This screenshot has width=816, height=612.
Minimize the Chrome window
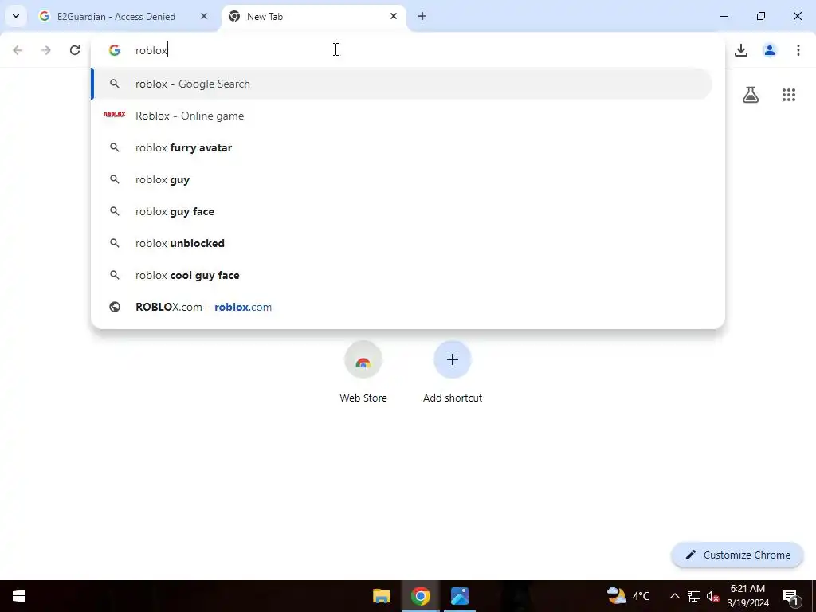pos(724,16)
